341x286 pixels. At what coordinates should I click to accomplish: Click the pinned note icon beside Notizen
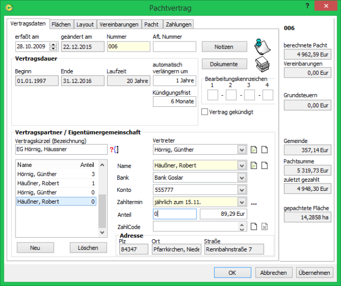[261, 45]
